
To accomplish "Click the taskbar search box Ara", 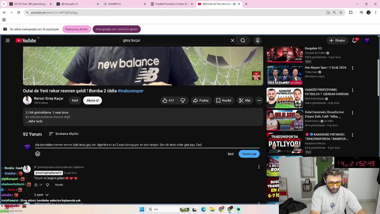I will click(x=168, y=209).
